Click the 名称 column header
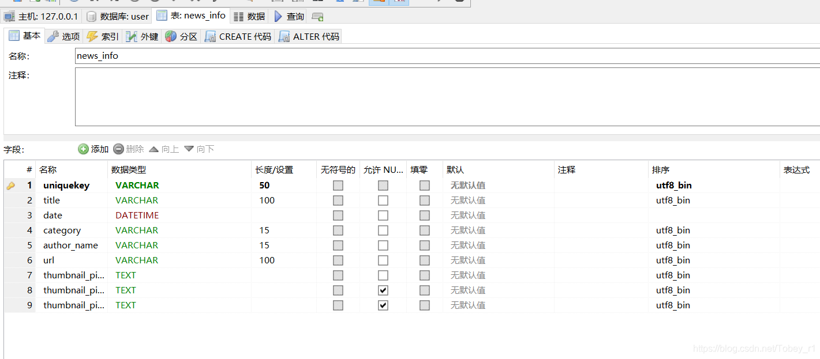Image resolution: width=820 pixels, height=359 pixels. pos(72,170)
